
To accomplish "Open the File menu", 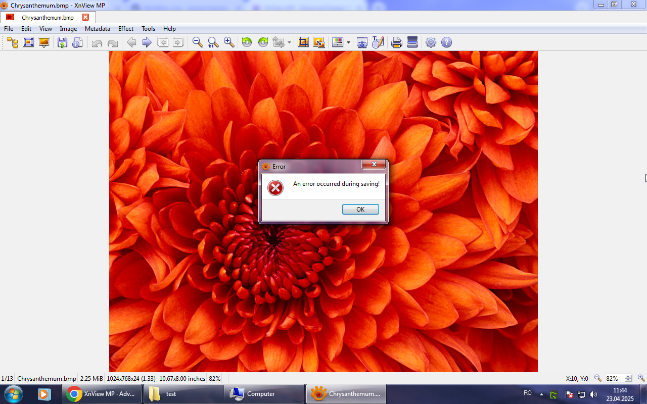I will click(9, 29).
